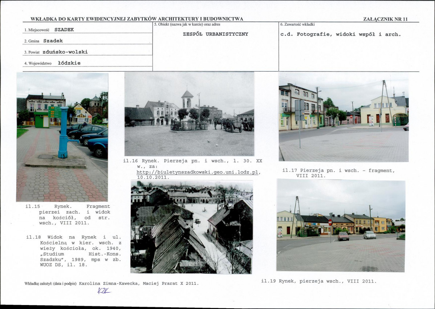Click the Zawartość wkładki text about Fotografie
Image resolution: width=435 pixels, height=309 pixels.
pos(340,34)
